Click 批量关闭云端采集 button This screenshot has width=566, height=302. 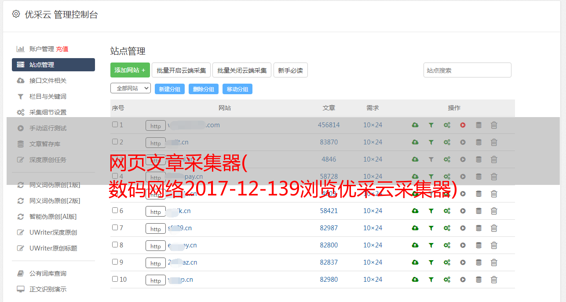pyautogui.click(x=242, y=70)
